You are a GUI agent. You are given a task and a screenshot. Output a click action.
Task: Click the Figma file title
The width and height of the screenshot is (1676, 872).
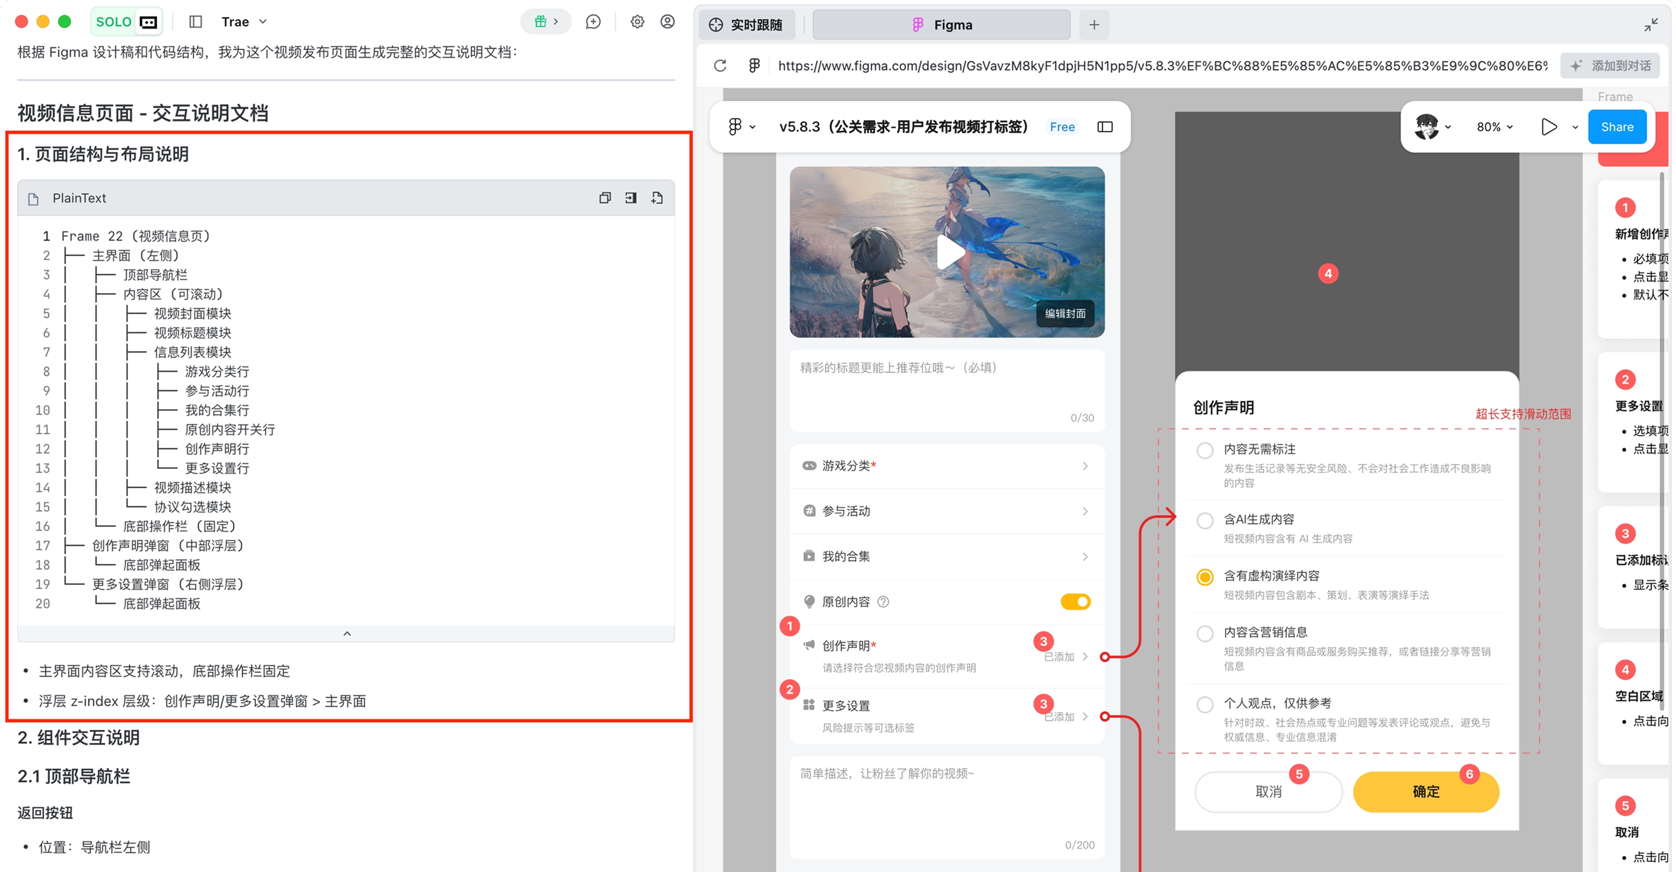[x=904, y=127]
